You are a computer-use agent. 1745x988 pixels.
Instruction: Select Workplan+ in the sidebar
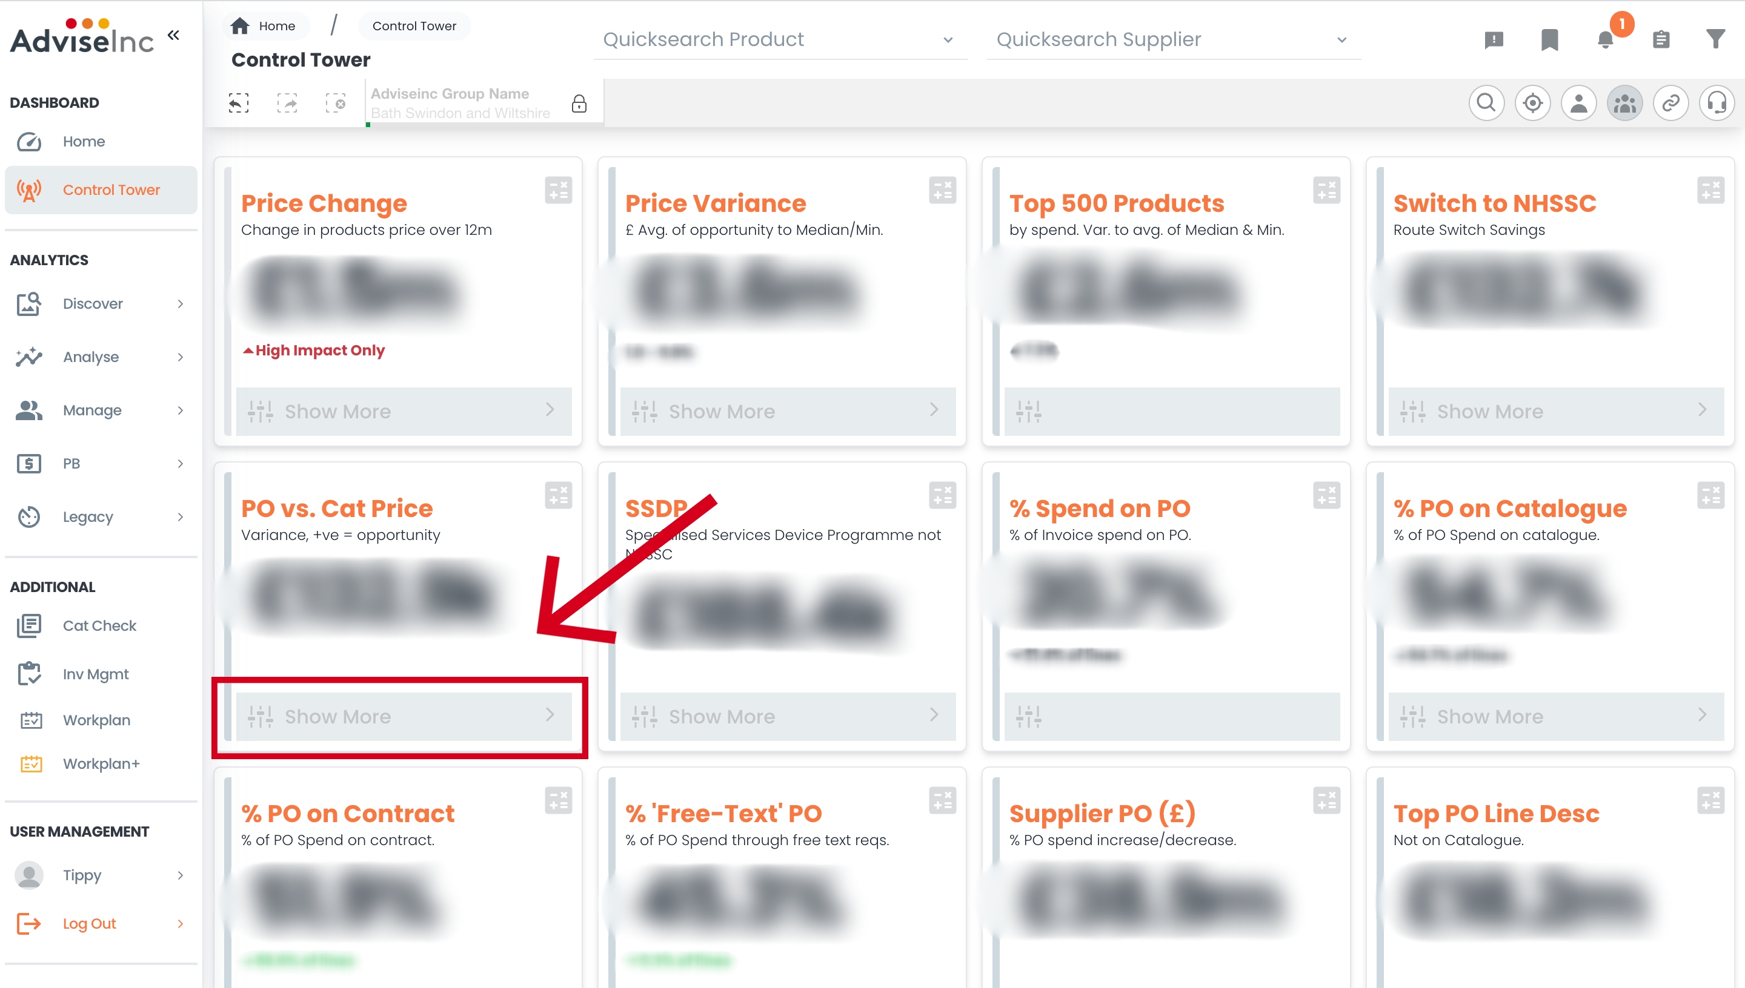(x=101, y=763)
